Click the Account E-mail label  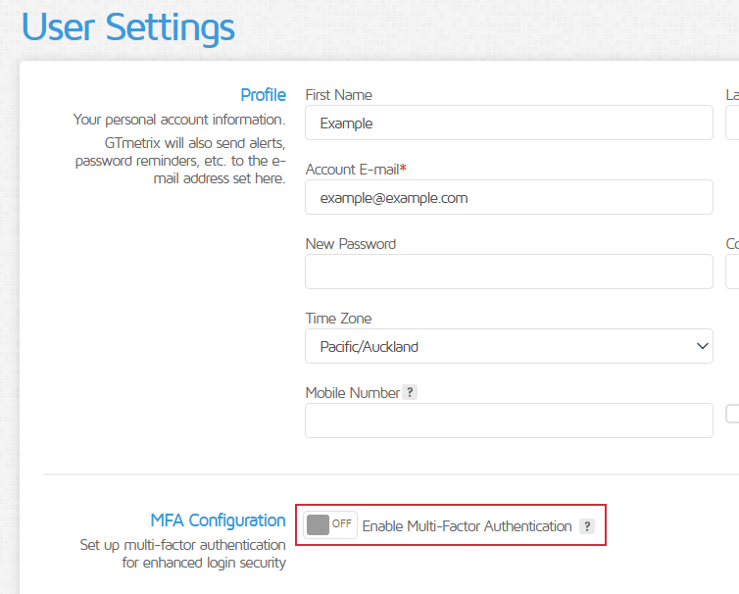[356, 170]
